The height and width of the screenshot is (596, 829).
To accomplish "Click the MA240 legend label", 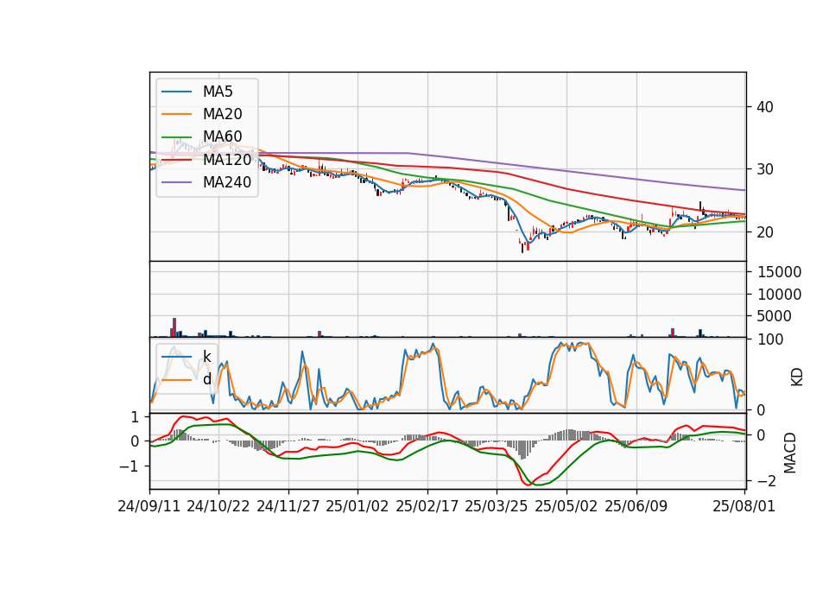I will (x=227, y=182).
